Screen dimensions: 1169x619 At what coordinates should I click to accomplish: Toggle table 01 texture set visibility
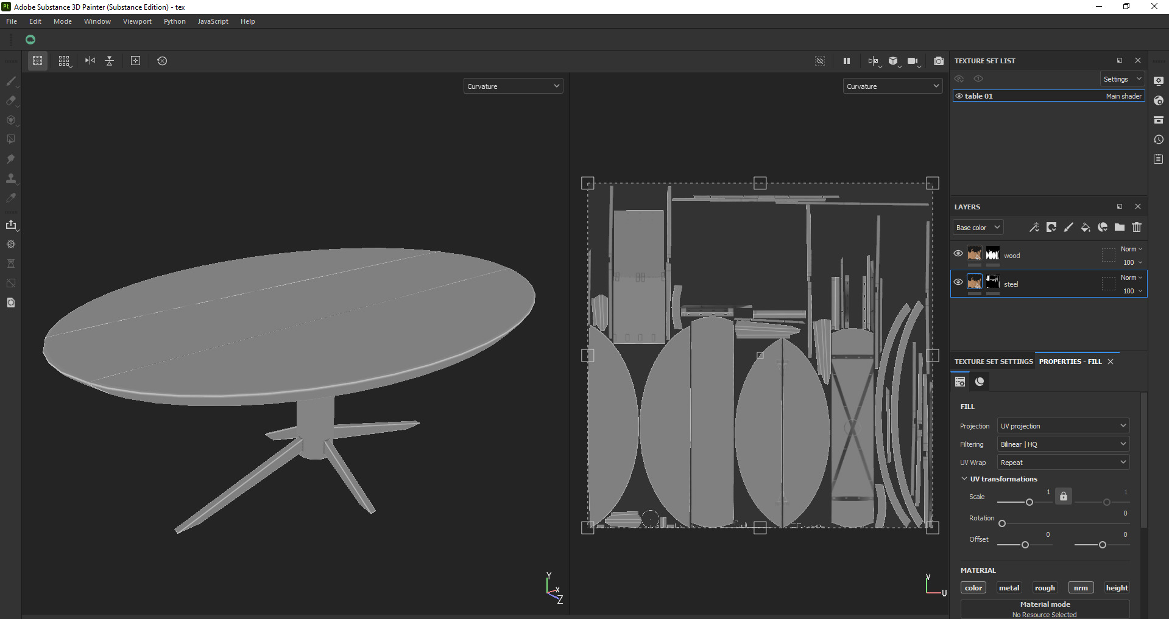tap(959, 96)
